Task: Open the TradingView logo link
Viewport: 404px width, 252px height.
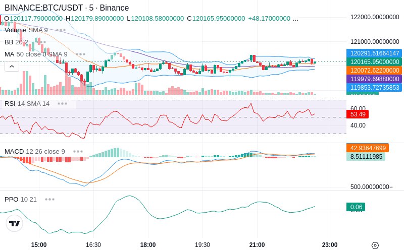Action: pyautogui.click(x=15, y=223)
